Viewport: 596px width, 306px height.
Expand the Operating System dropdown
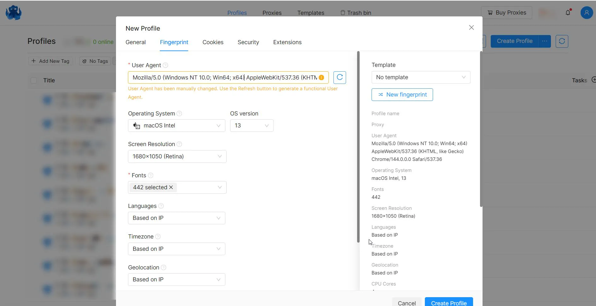click(176, 126)
